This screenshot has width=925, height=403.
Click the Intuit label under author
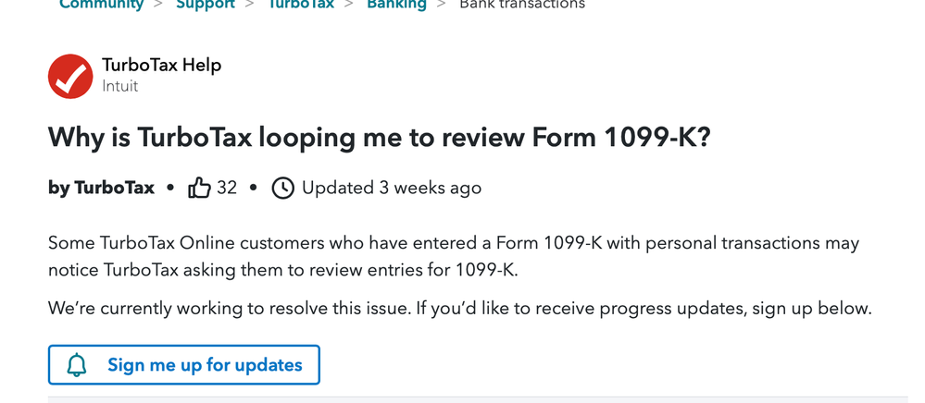[x=119, y=86]
